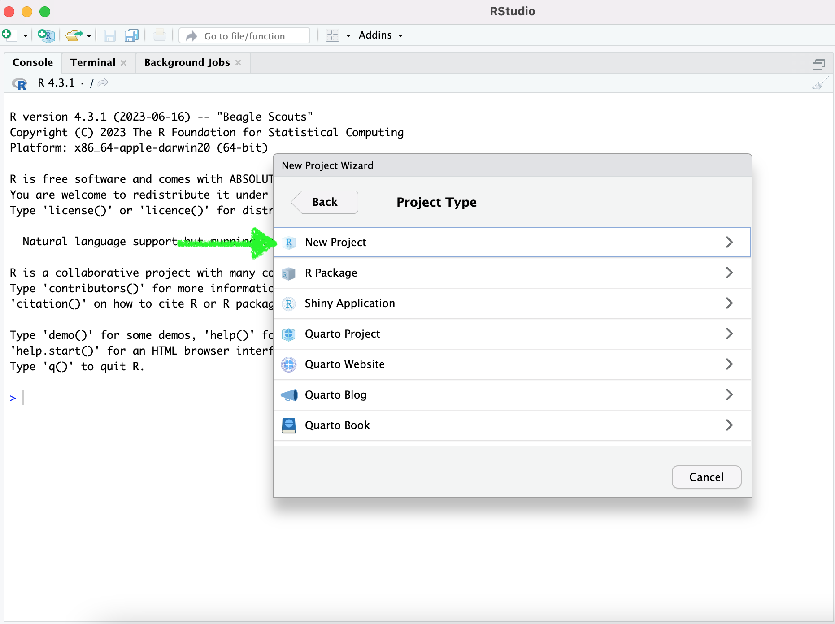Select the Quarto Project type

click(512, 334)
